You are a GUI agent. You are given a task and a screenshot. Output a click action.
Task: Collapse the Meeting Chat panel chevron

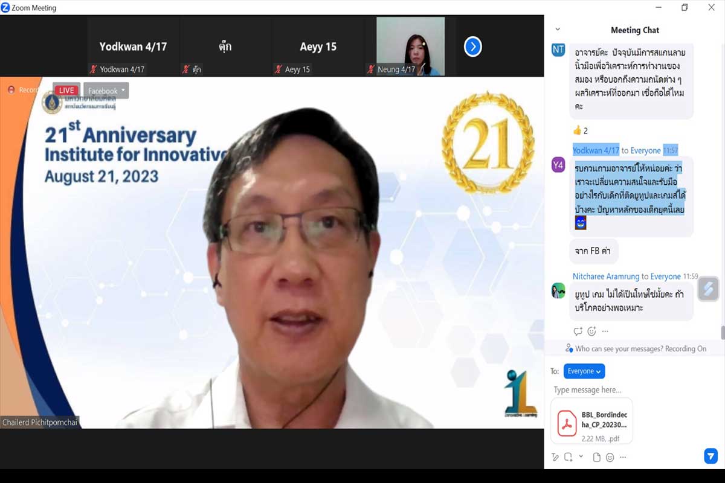click(557, 30)
